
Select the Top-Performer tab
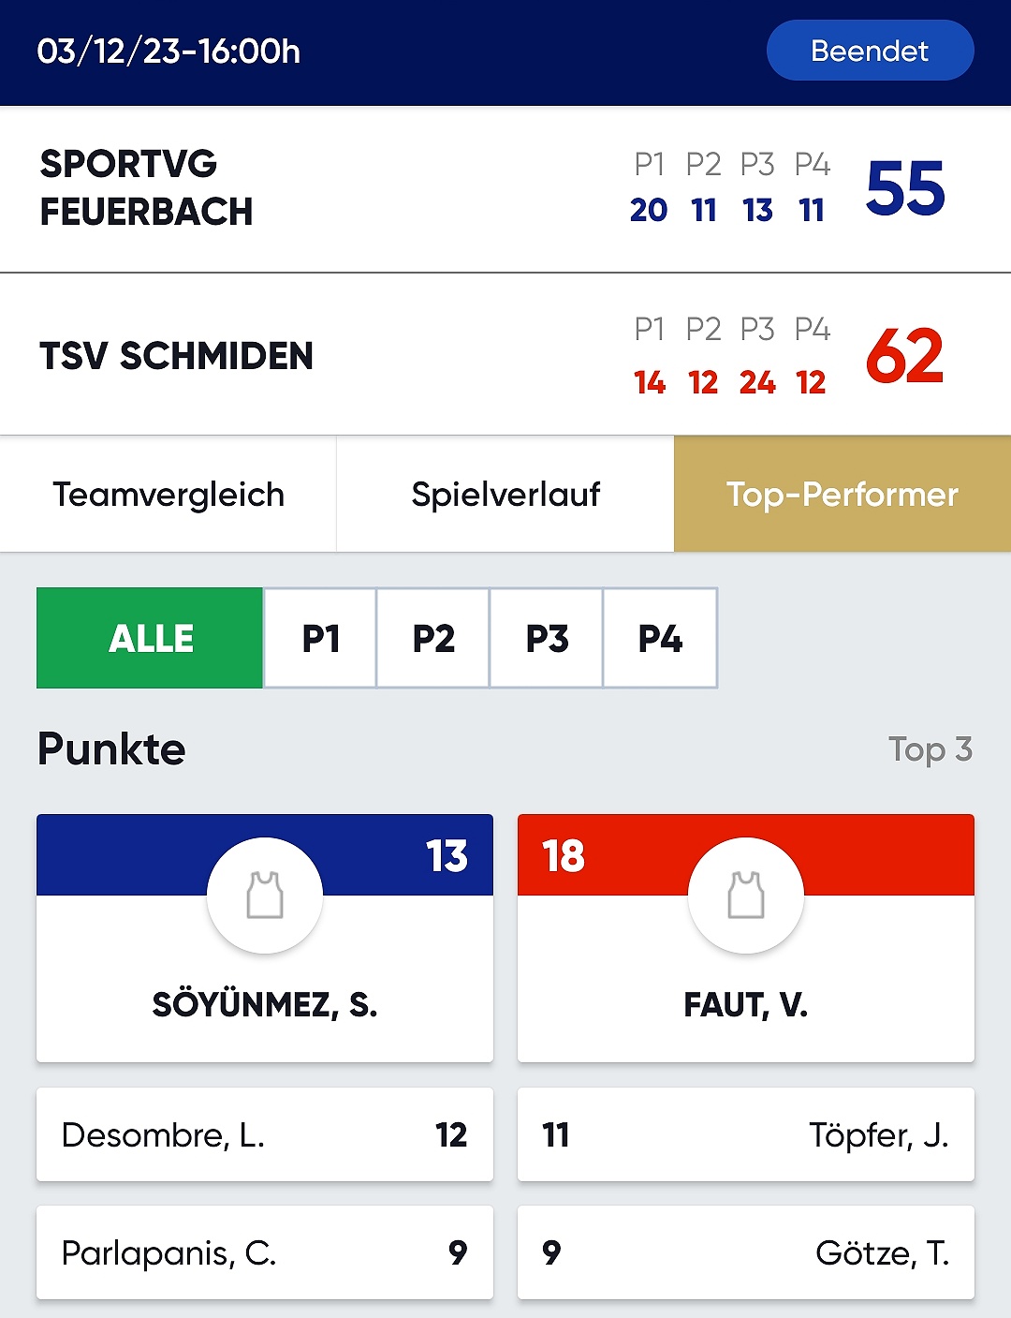[x=842, y=494]
